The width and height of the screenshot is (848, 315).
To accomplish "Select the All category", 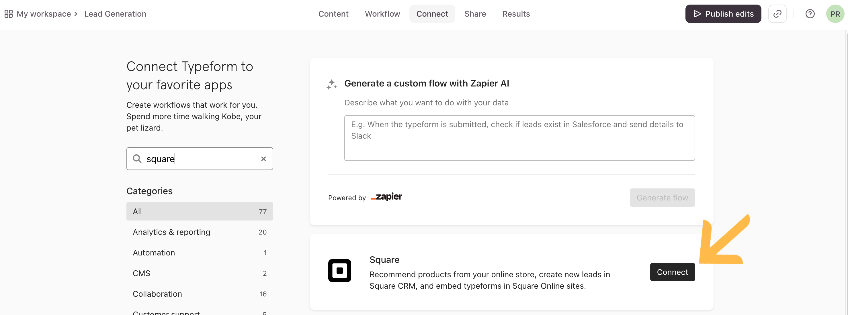I will pos(200,211).
